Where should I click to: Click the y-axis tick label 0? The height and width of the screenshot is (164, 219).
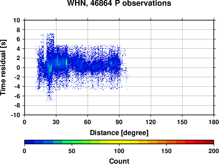pos(18,68)
